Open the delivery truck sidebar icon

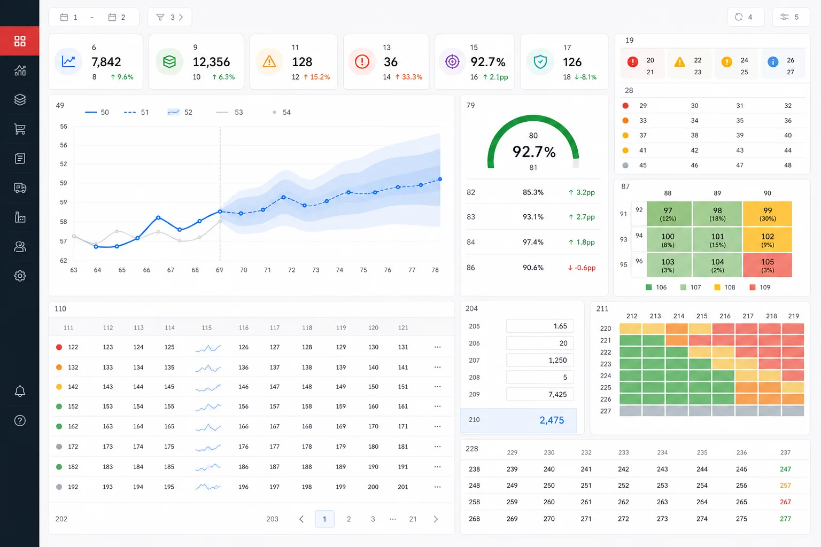click(x=20, y=188)
